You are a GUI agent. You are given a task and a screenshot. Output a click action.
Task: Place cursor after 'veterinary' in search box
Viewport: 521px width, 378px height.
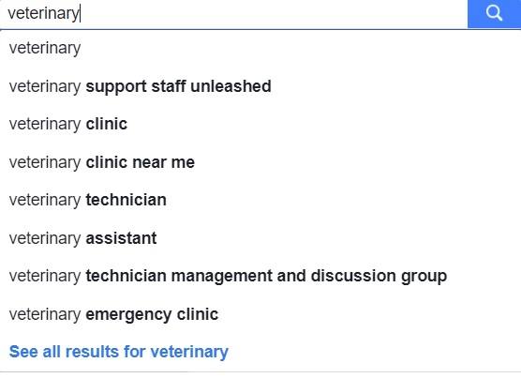pos(80,14)
